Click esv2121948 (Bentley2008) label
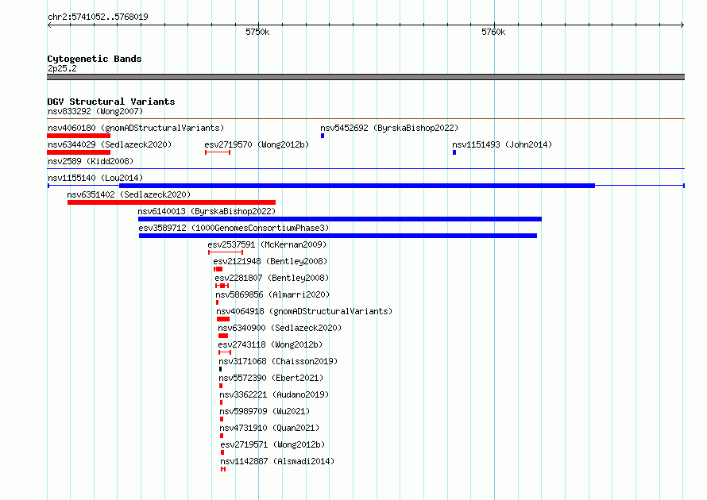 coord(270,261)
